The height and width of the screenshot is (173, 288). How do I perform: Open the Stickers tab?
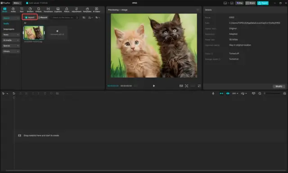point(30,10)
